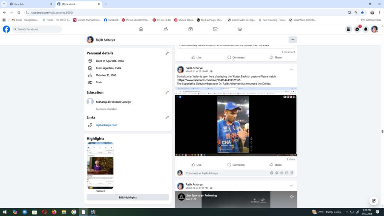Bookmark this page with star icon
The height and width of the screenshot is (216, 384).
362,12
